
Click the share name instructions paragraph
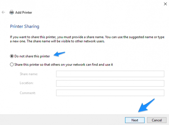pyautogui.click(x=87, y=39)
